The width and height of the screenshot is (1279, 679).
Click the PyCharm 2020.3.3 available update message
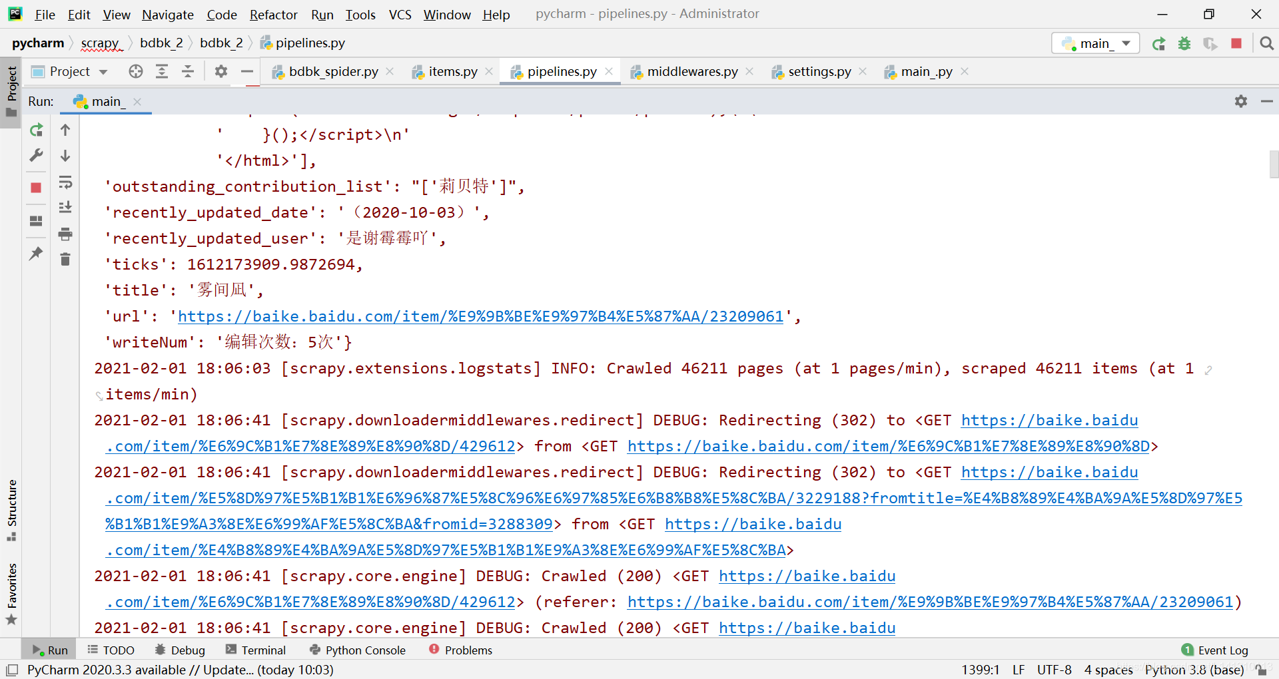click(181, 670)
